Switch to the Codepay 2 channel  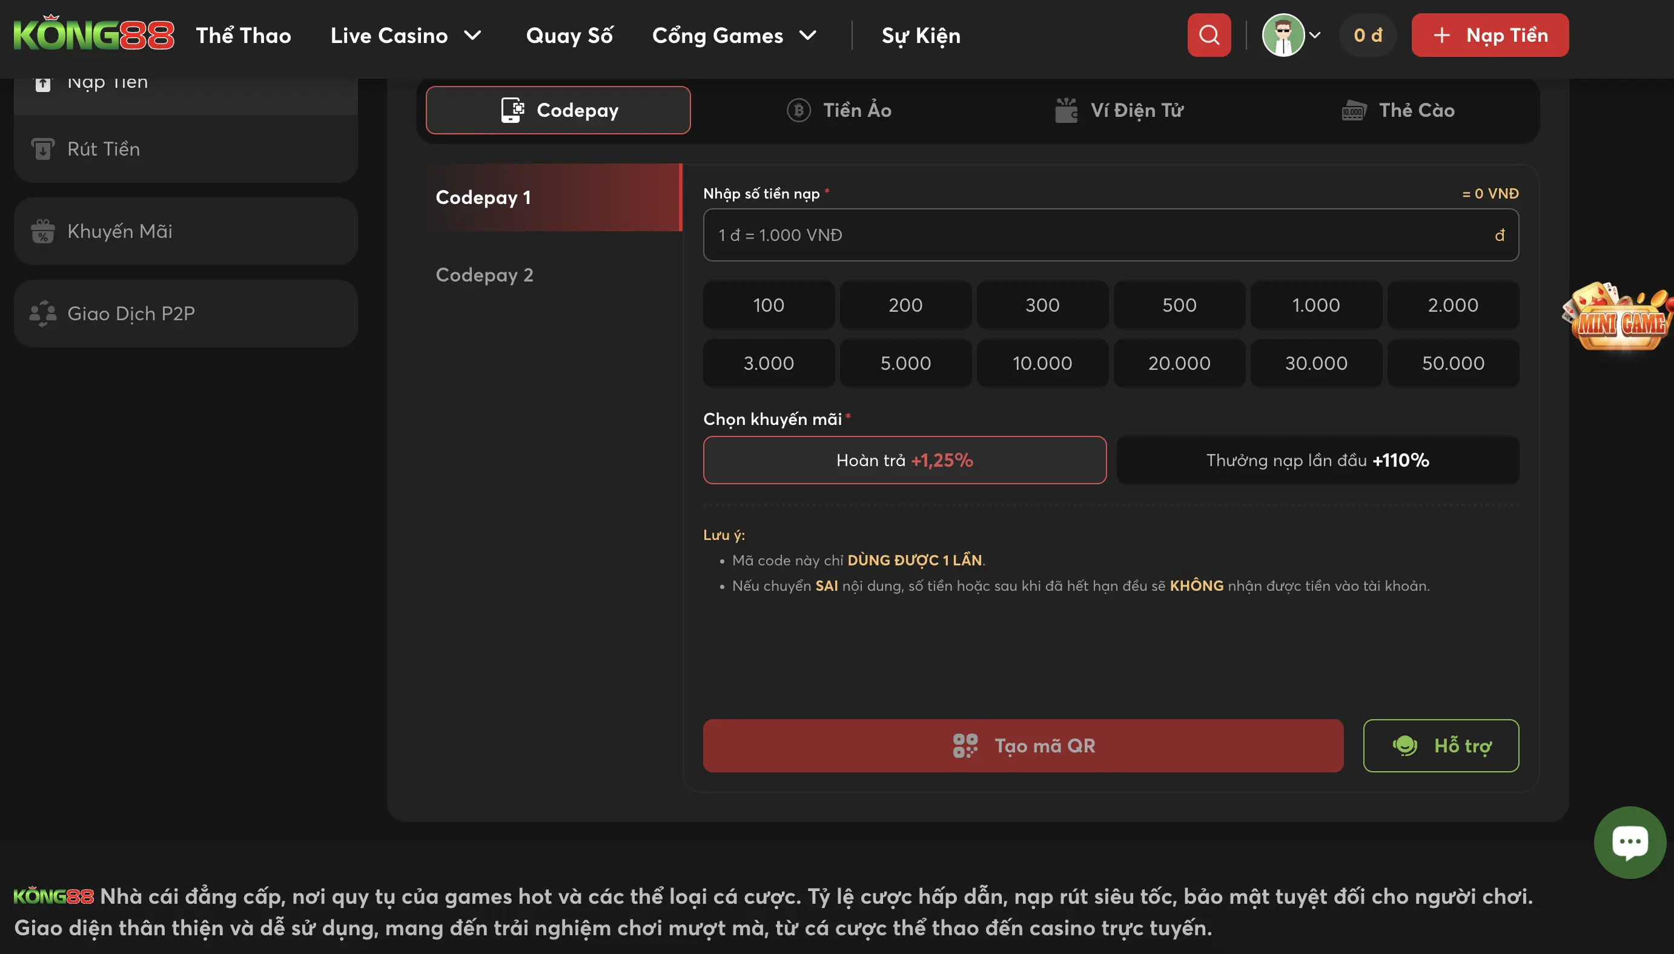point(485,275)
